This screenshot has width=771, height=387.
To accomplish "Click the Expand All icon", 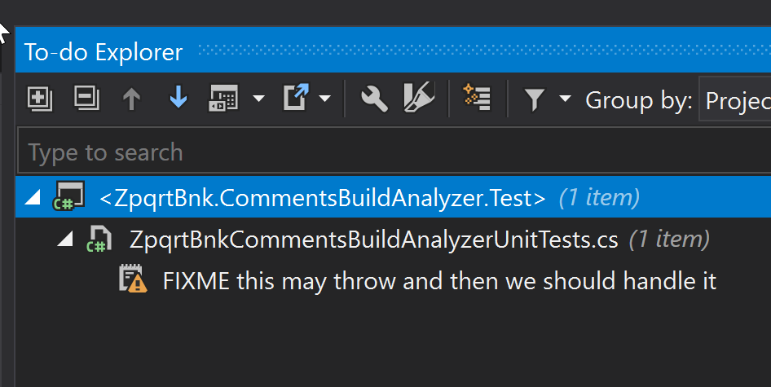I will click(x=40, y=99).
